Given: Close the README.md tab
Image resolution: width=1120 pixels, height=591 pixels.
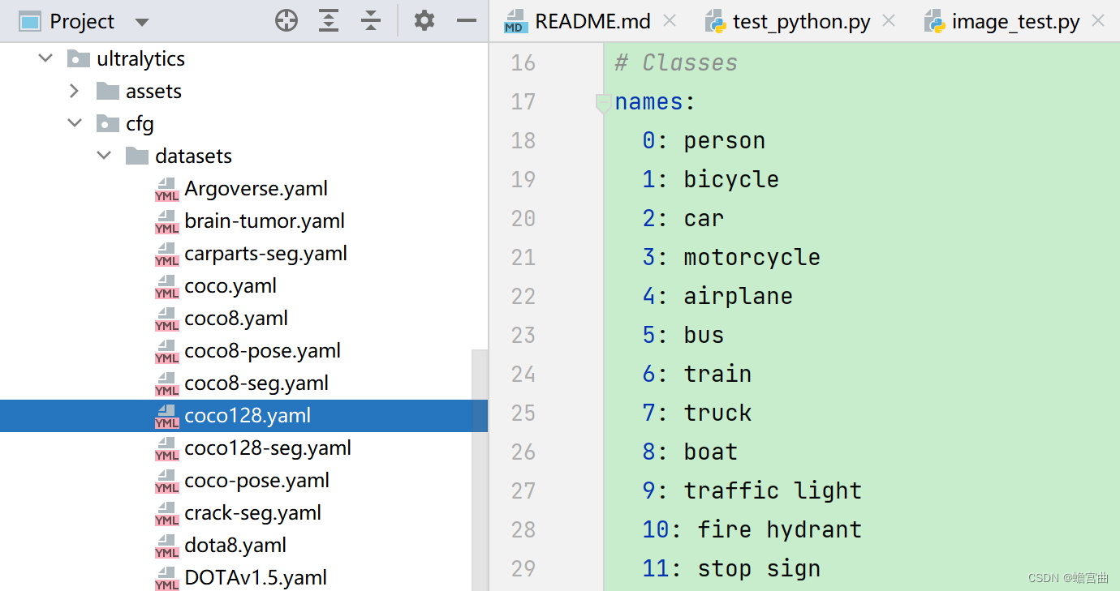Looking at the screenshot, I should coord(670,21).
